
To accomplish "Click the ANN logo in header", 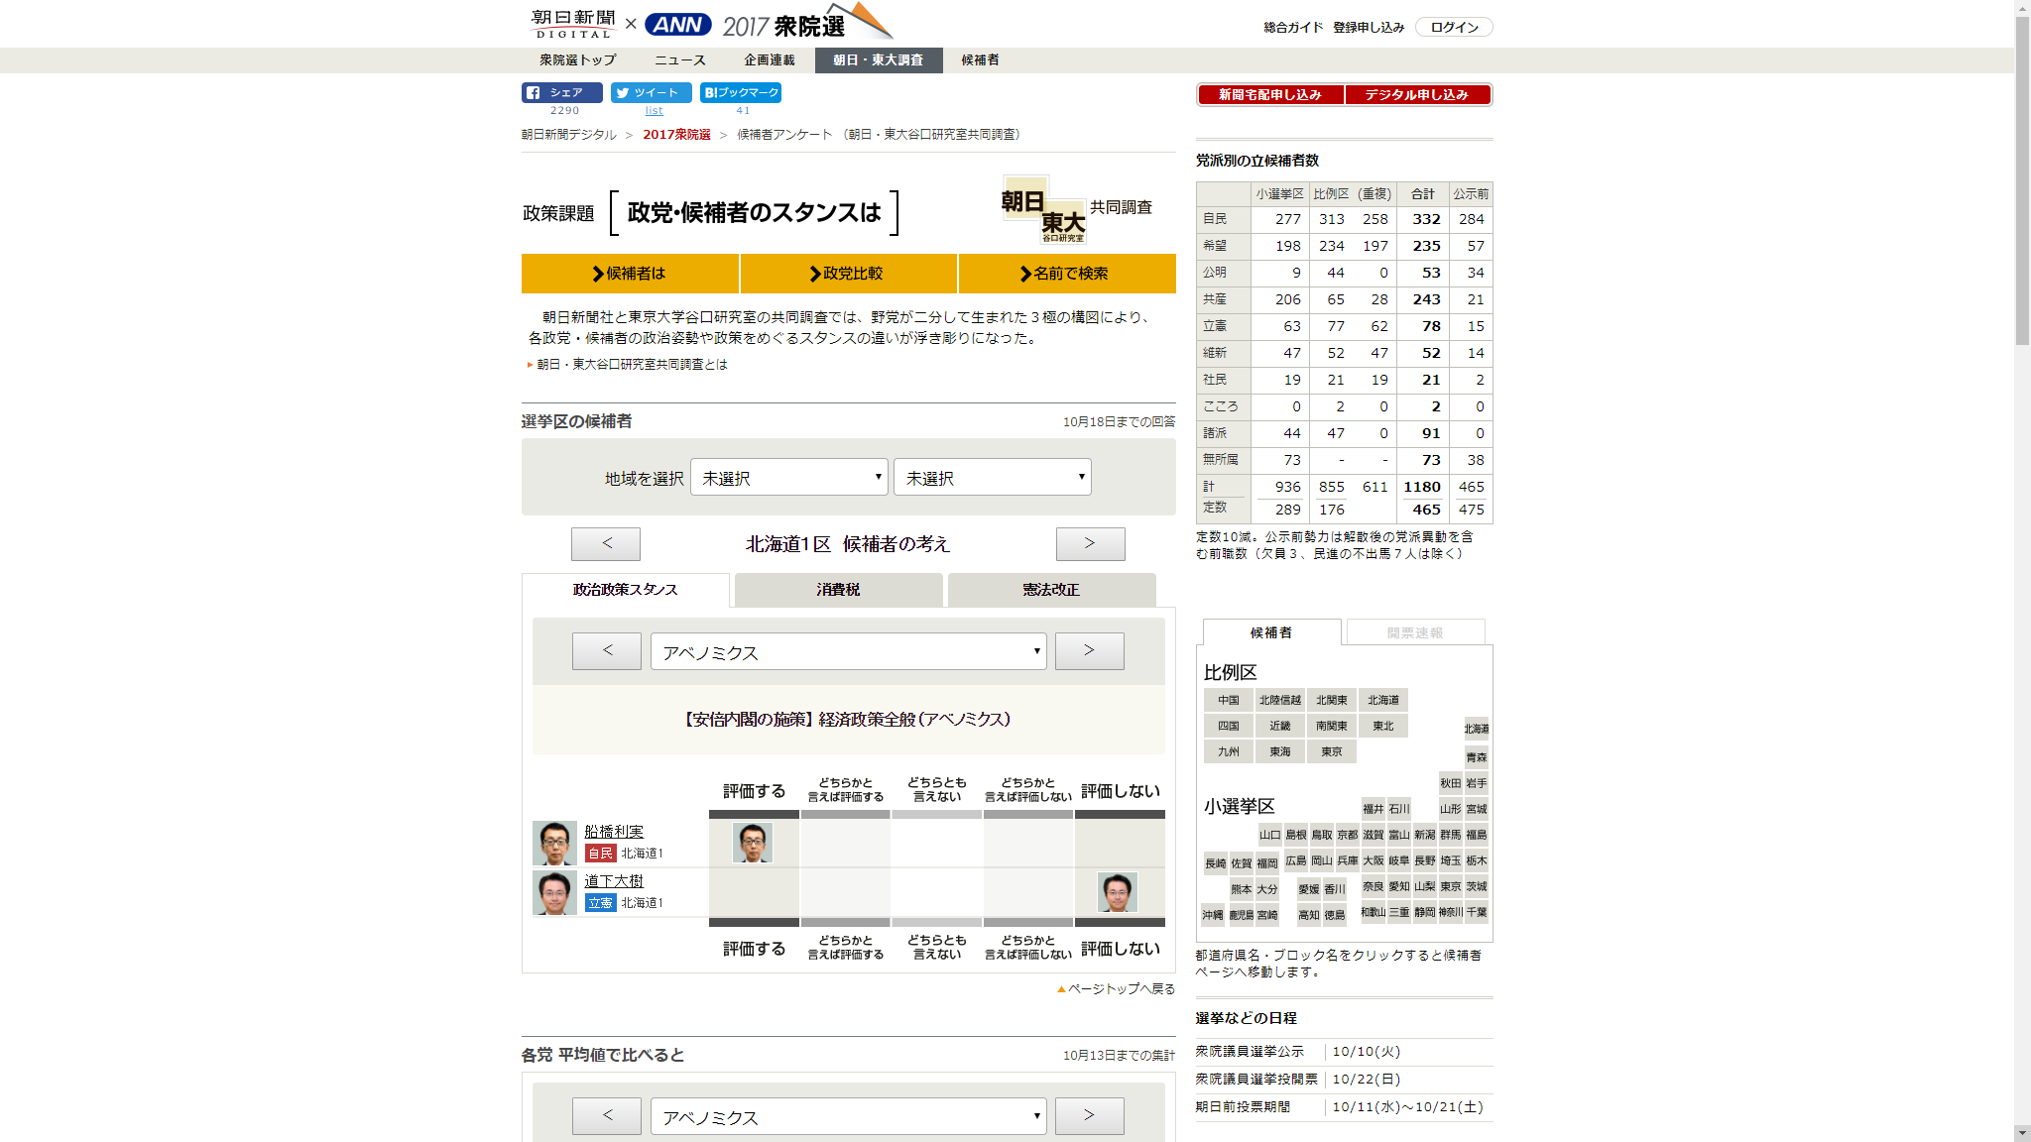I will click(677, 25).
